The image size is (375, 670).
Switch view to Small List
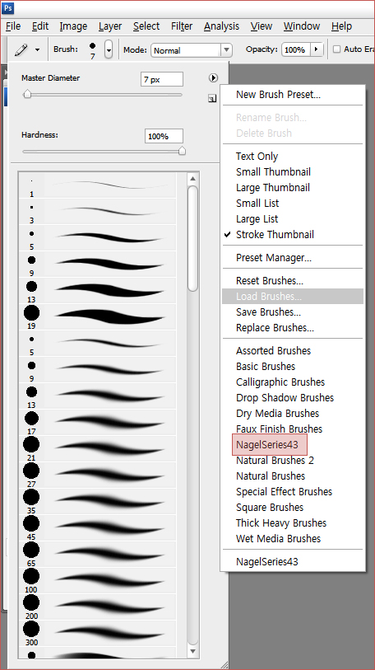click(257, 203)
